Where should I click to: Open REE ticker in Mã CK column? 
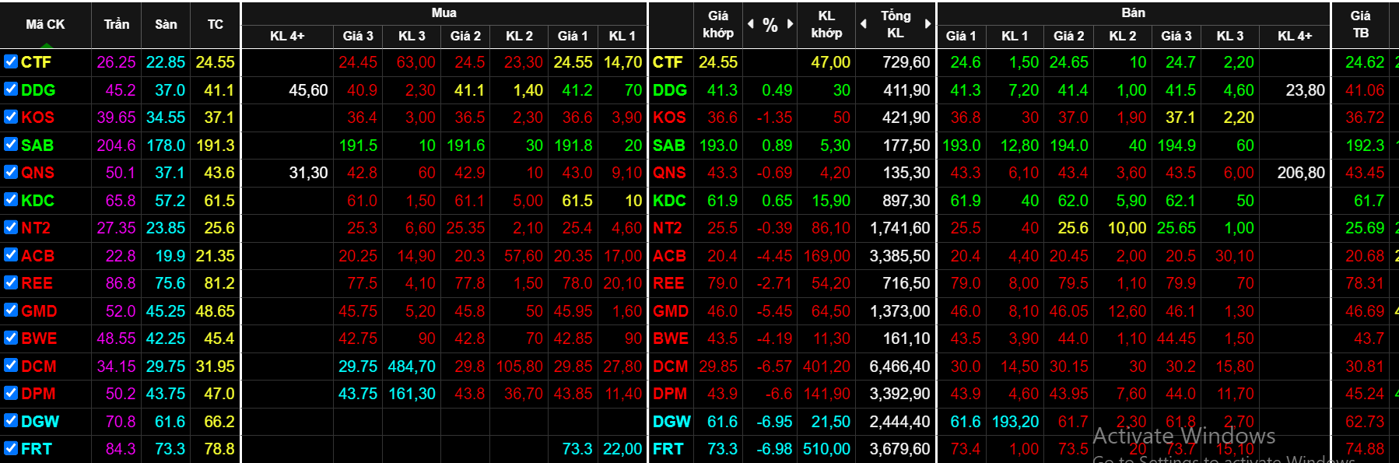tap(37, 283)
